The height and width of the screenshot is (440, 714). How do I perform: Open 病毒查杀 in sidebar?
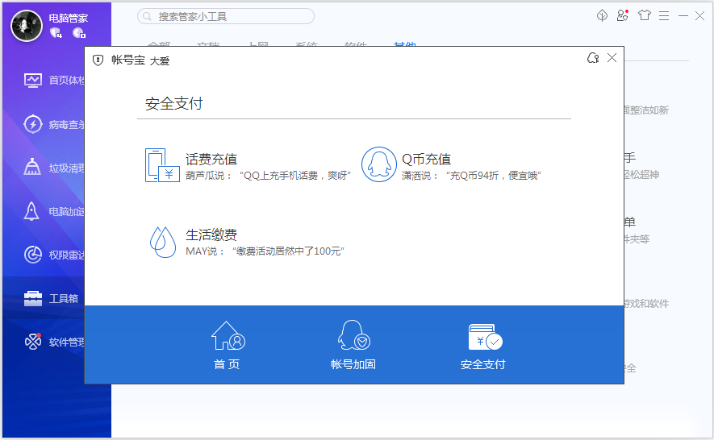coord(54,124)
